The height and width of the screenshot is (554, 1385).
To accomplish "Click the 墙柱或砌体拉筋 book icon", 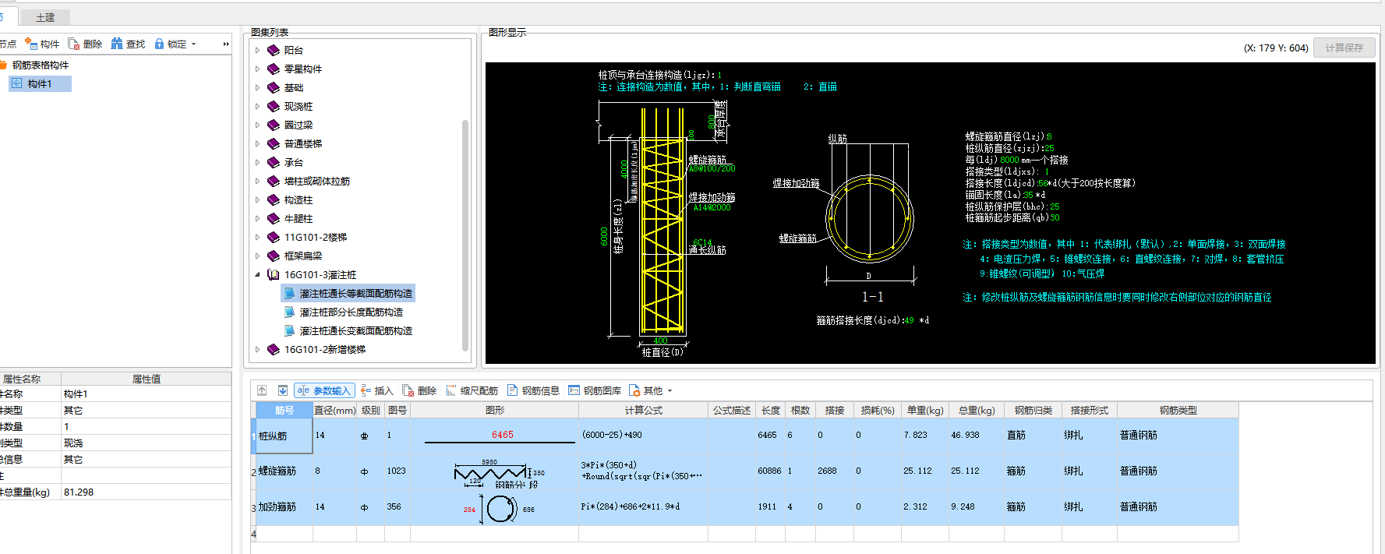I will coord(273,181).
